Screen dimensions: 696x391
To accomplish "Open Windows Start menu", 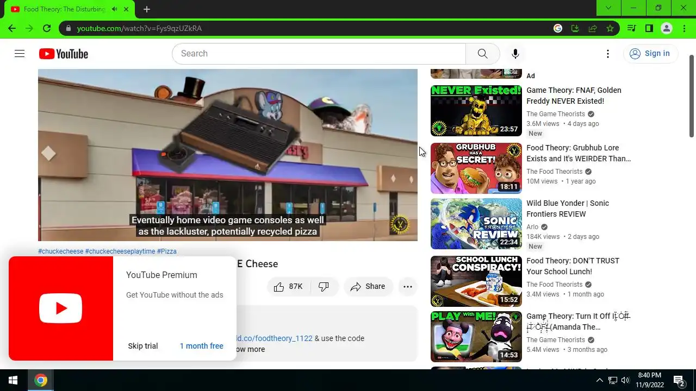I will coord(13,380).
